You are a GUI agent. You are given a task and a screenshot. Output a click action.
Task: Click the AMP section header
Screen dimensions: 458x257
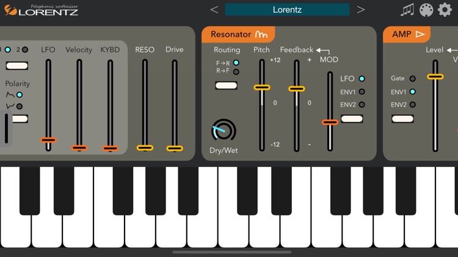click(x=407, y=34)
